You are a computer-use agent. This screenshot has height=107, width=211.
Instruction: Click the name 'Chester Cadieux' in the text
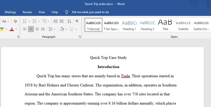80,85
